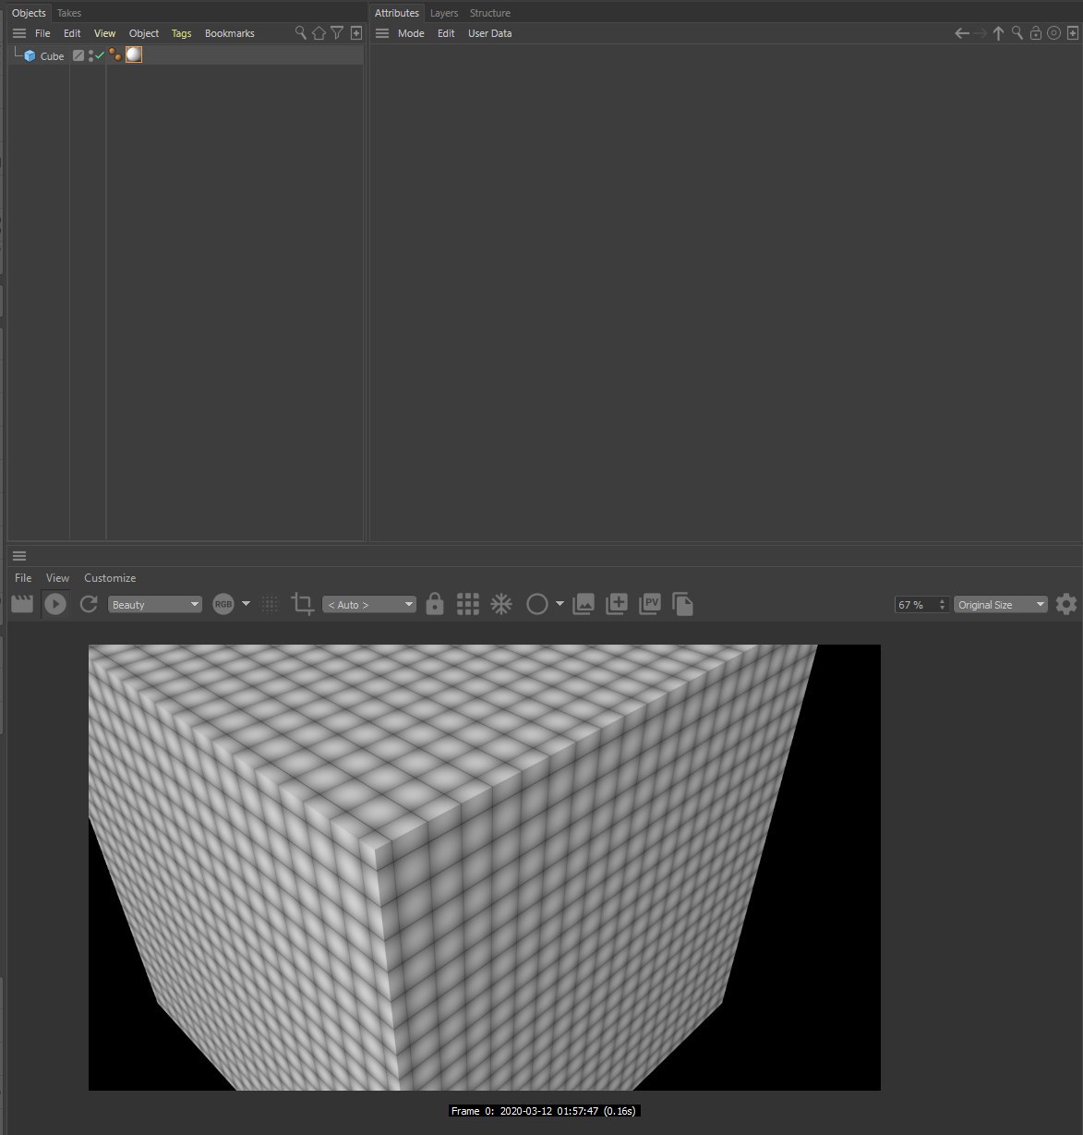Click the copy to clipboard icon

683,604
